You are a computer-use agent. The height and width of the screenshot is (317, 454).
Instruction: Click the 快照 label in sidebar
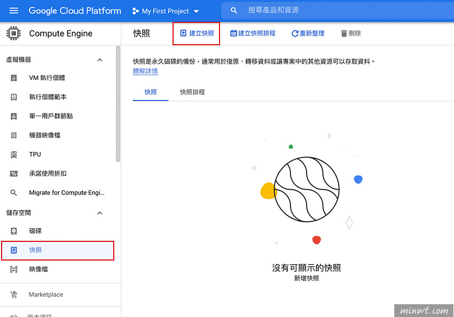coord(35,250)
